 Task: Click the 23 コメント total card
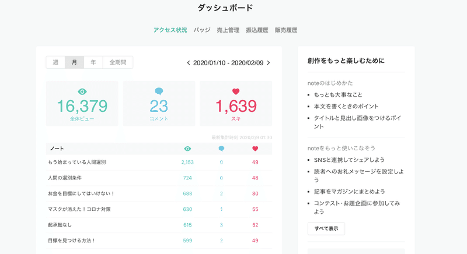coord(159,104)
